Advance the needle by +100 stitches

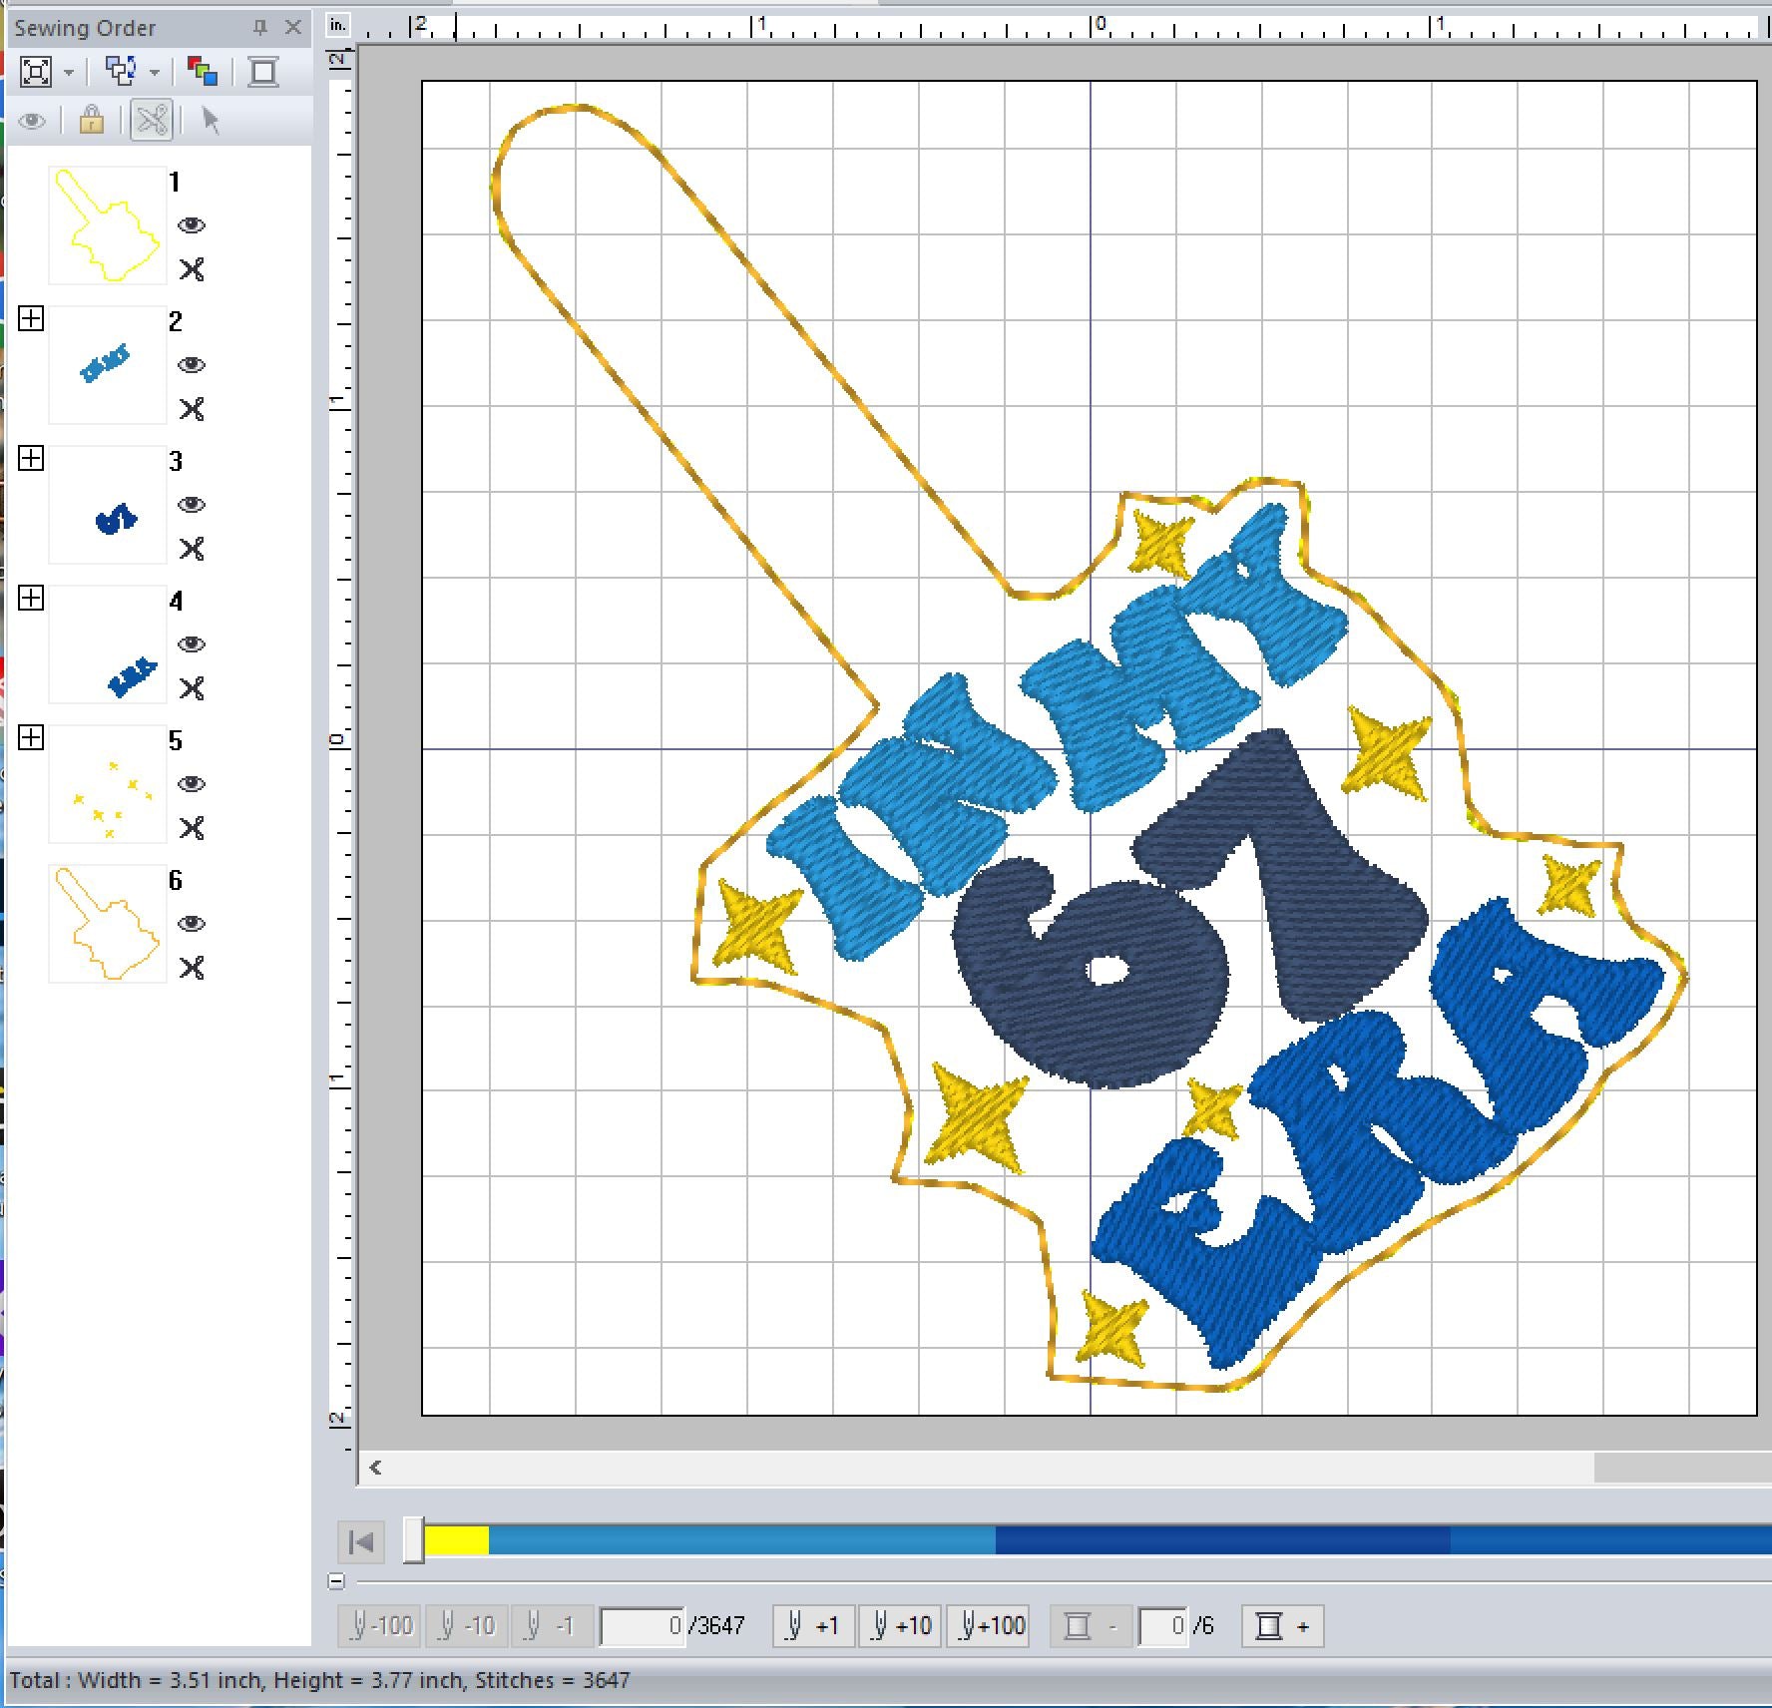click(988, 1626)
